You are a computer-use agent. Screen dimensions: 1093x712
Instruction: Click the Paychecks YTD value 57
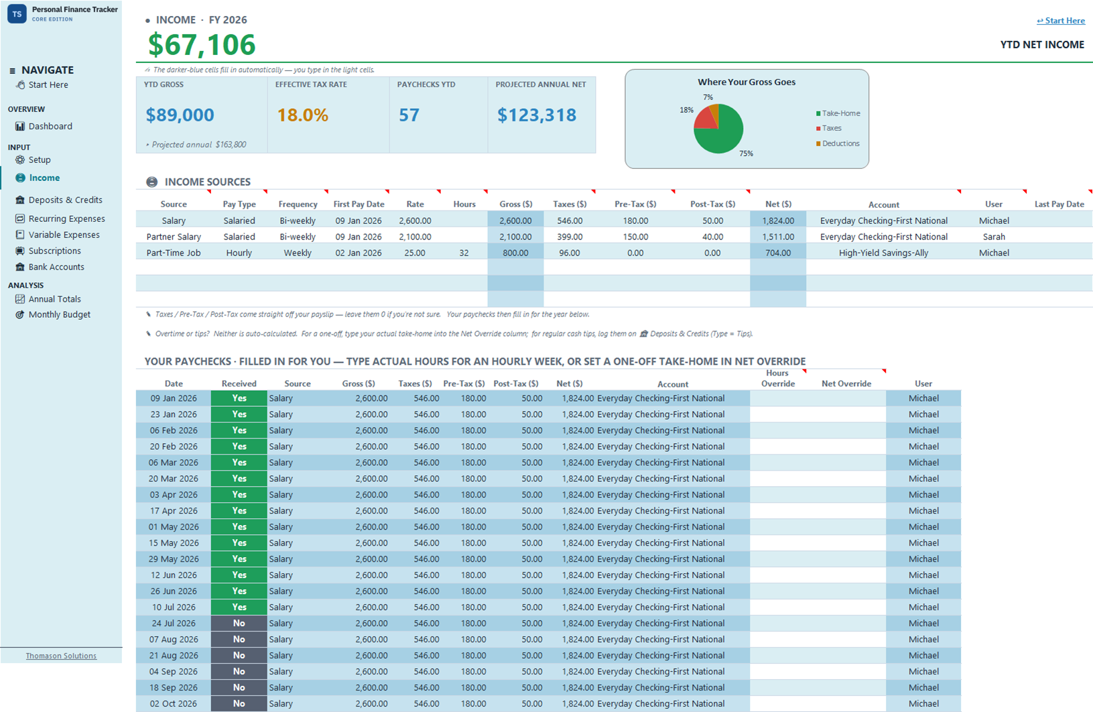pyautogui.click(x=409, y=115)
